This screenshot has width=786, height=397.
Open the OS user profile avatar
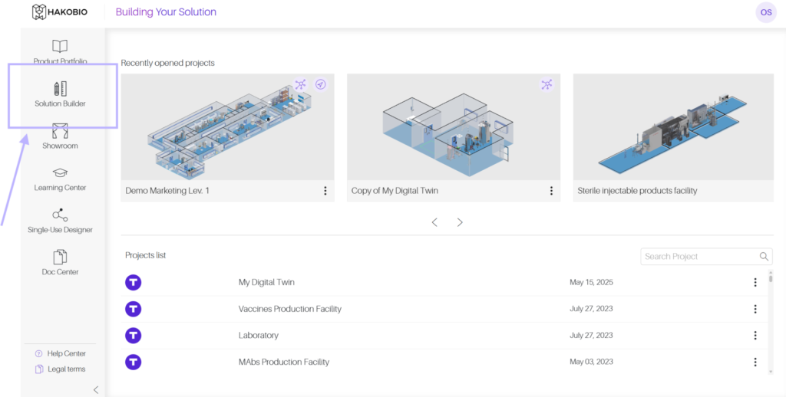click(765, 12)
